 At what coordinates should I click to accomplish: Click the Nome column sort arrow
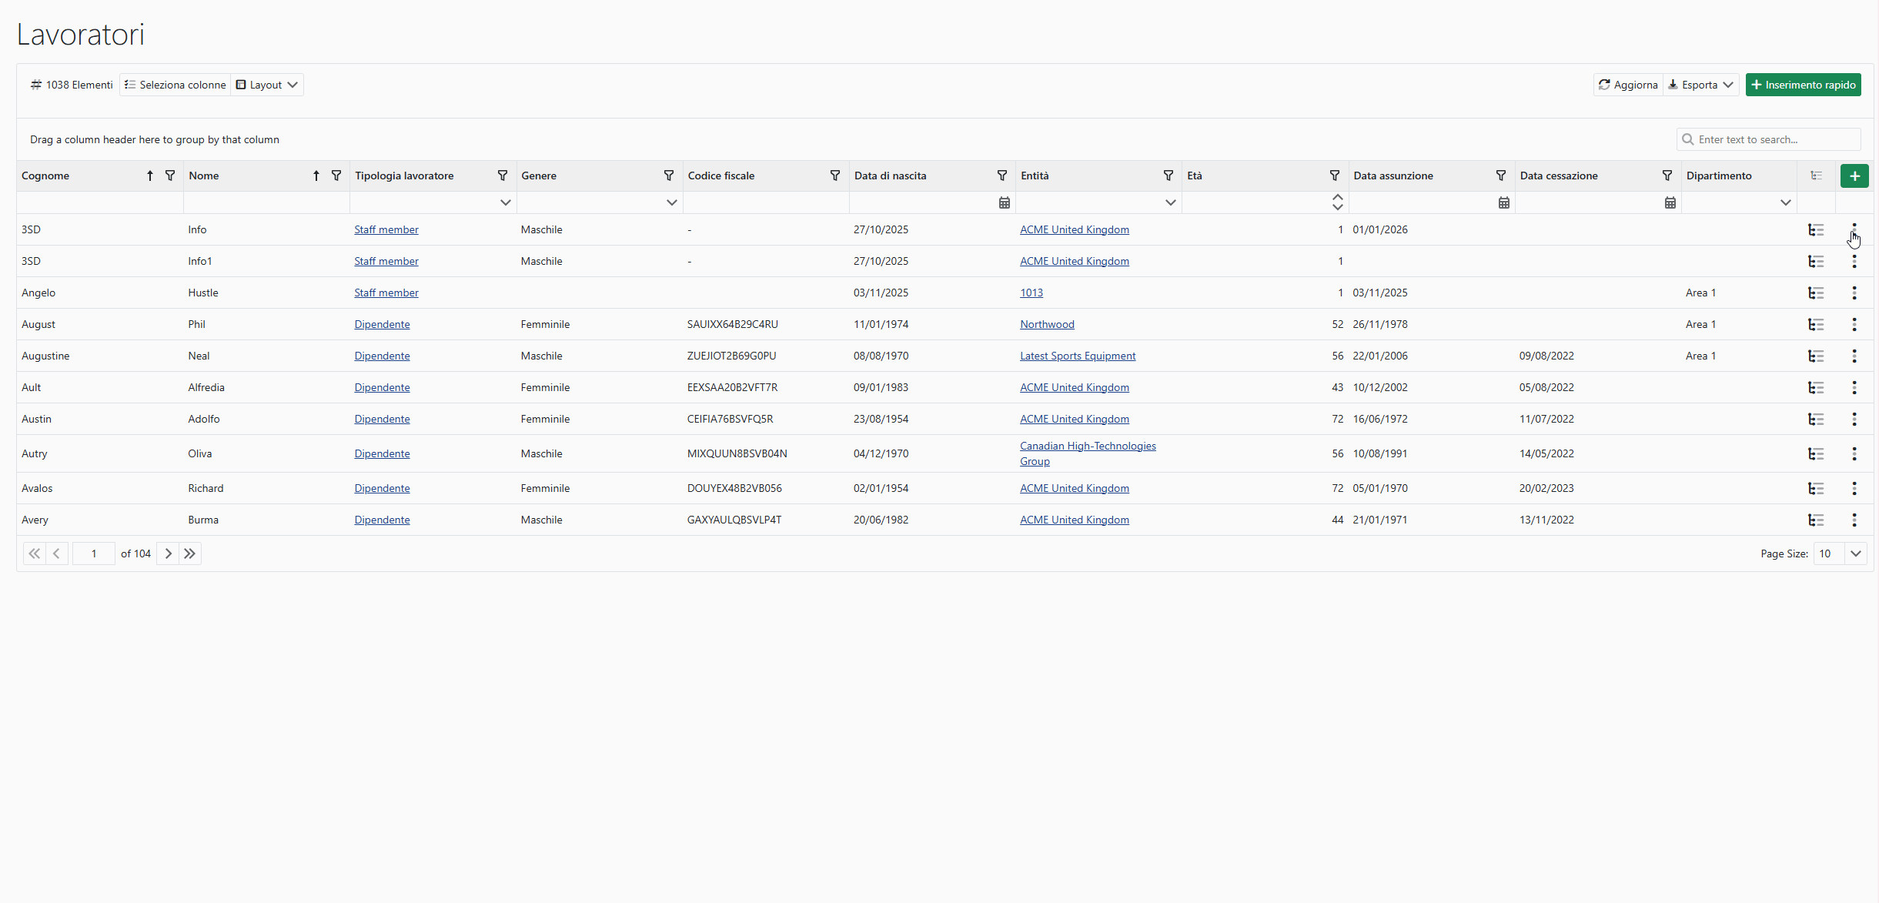point(316,176)
